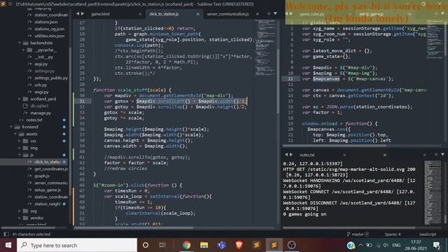Viewport: 448px width, 252px height.
Task: Add new tab in left editor pane
Action: coord(269,13)
